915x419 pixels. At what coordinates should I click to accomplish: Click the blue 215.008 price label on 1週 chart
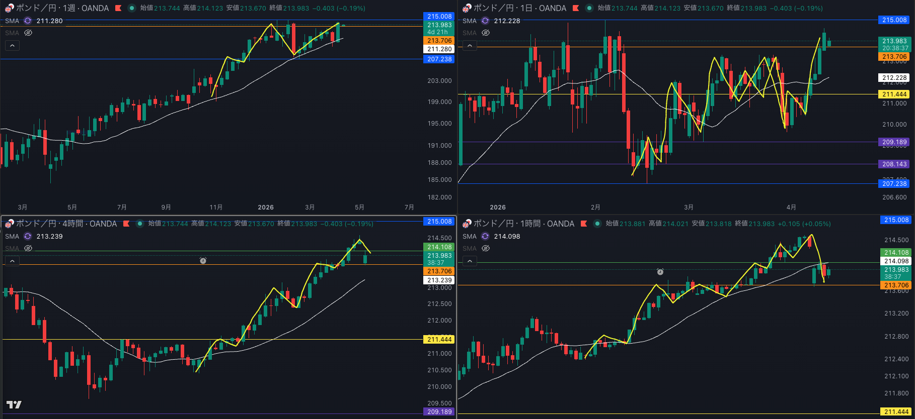pyautogui.click(x=439, y=17)
